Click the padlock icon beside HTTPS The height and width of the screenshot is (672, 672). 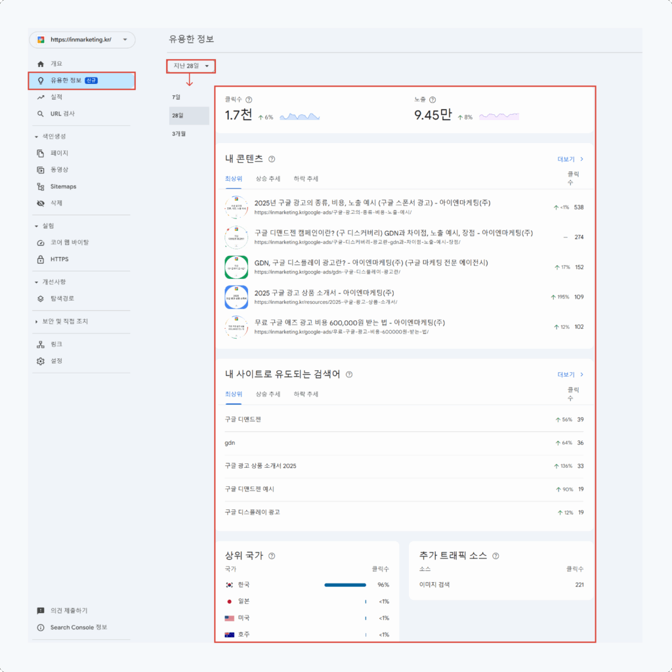pyautogui.click(x=41, y=259)
